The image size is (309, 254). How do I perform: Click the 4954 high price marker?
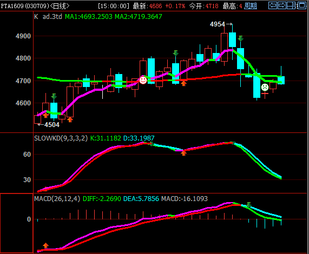(218, 24)
